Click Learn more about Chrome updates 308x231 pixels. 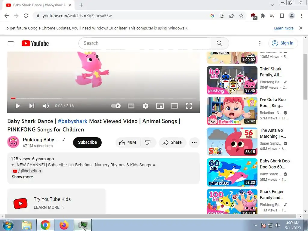284,28
